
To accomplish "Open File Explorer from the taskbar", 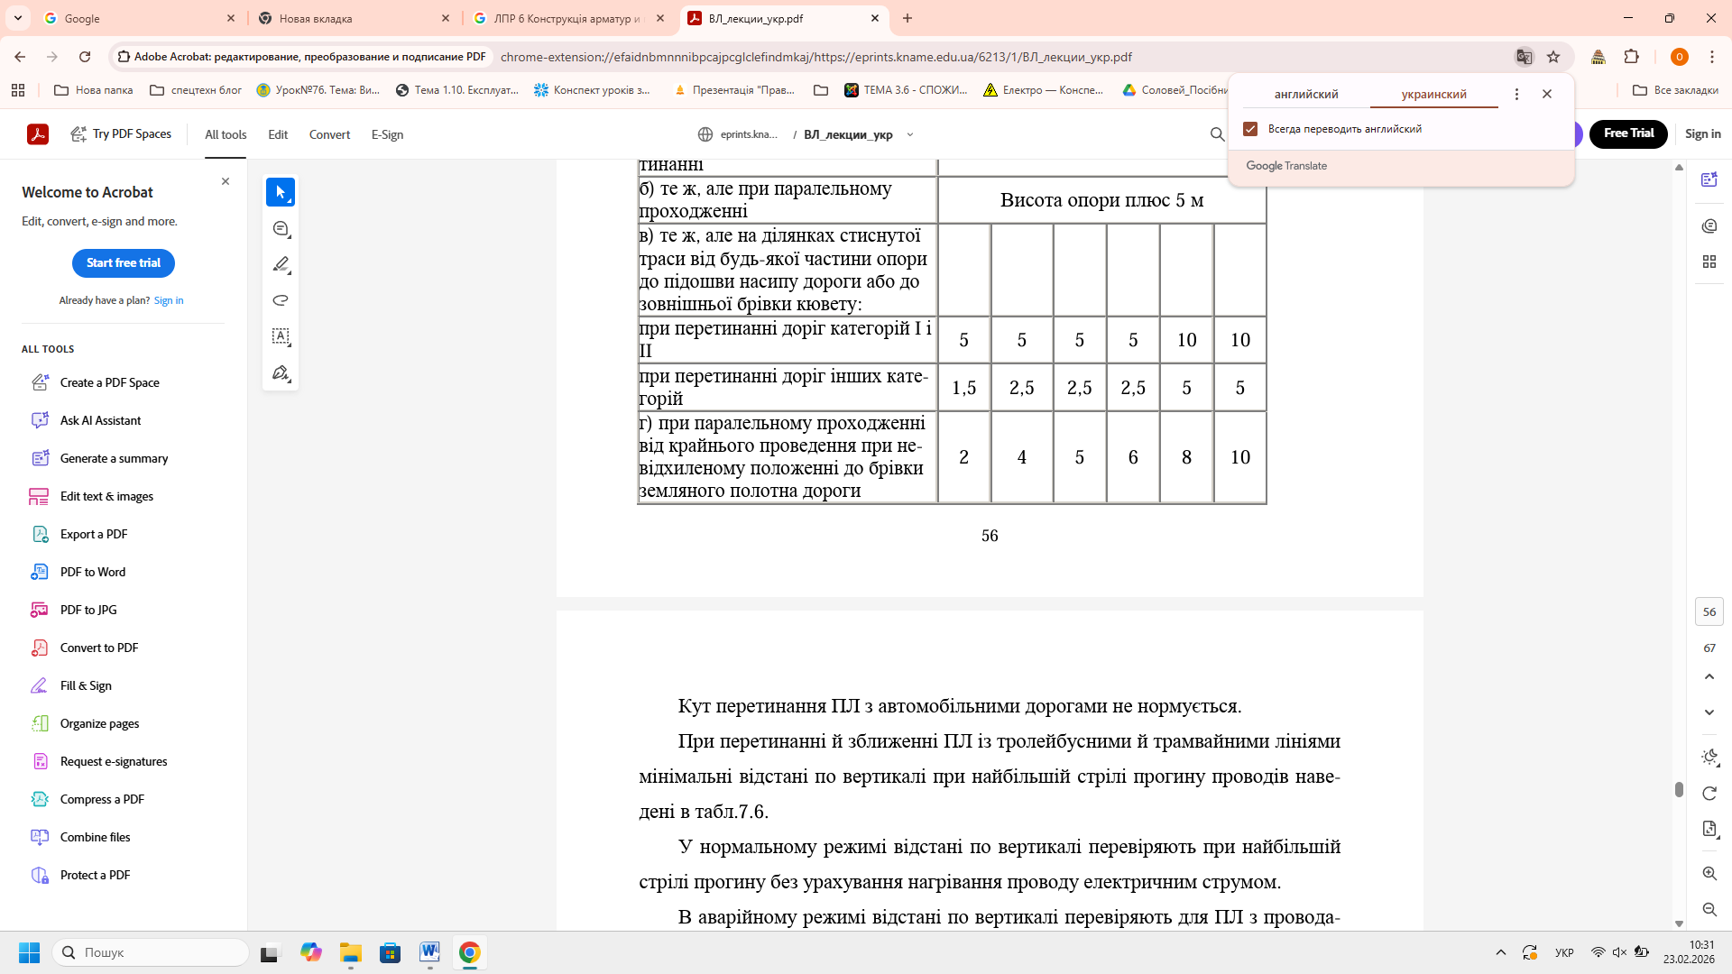I will [x=350, y=952].
